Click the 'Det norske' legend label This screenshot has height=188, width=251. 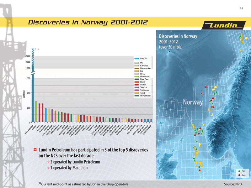(x=145, y=68)
